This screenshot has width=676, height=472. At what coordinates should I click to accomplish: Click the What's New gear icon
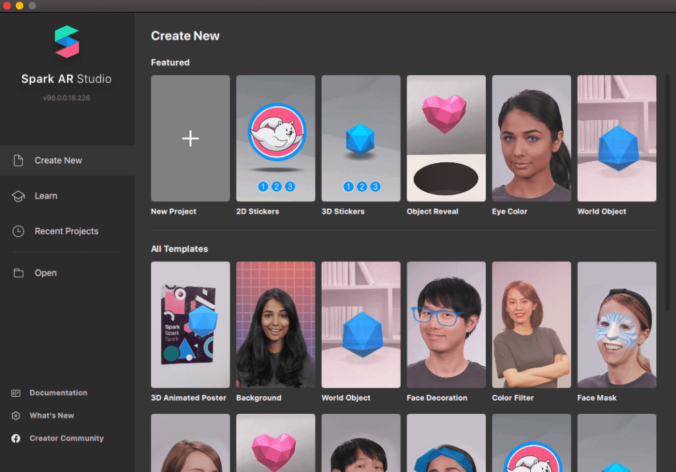tap(16, 415)
